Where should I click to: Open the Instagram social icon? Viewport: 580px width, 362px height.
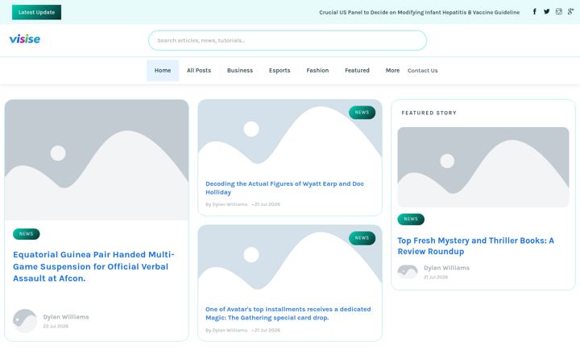tap(559, 12)
